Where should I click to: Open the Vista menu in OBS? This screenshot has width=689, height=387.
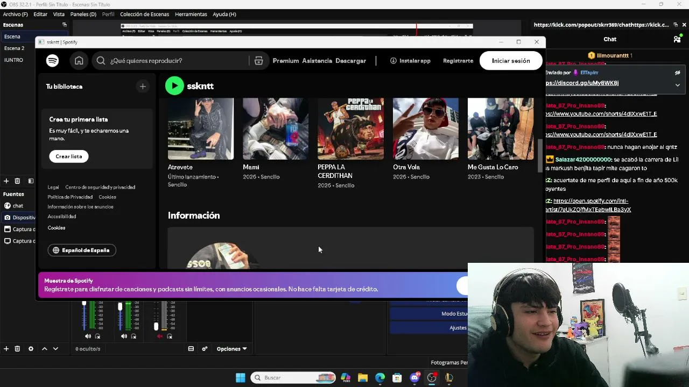tap(59, 14)
